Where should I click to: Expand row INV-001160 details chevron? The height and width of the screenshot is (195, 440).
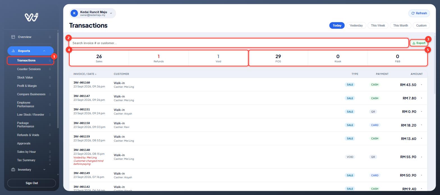(x=421, y=85)
